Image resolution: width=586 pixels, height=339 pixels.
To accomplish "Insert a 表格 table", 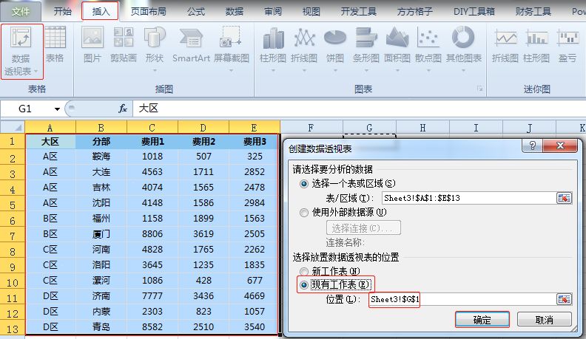I will click(55, 44).
